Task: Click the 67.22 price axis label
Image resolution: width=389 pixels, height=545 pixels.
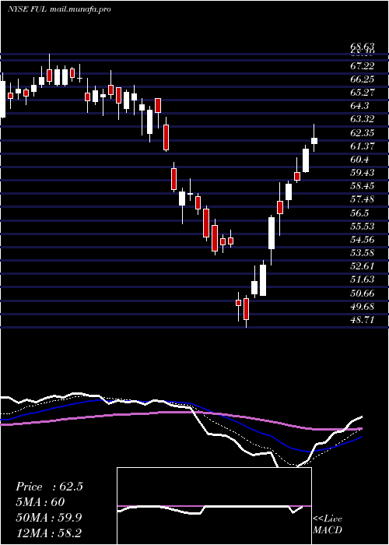Action: tap(363, 66)
